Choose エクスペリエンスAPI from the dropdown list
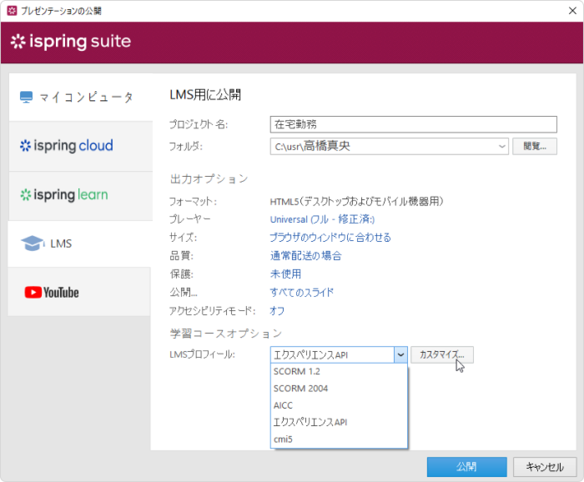The height and width of the screenshot is (482, 584). 339,422
